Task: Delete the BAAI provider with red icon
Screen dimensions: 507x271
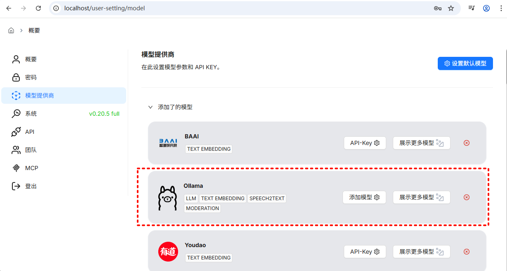Action: pyautogui.click(x=467, y=143)
